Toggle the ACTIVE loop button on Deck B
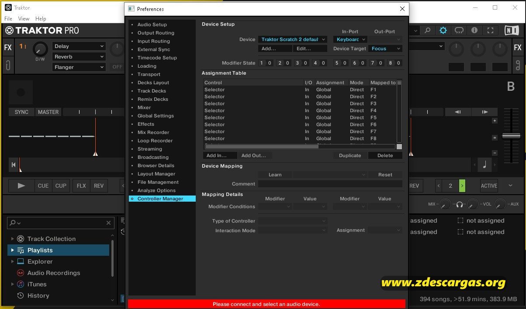This screenshot has height=309, width=526. pos(489,186)
